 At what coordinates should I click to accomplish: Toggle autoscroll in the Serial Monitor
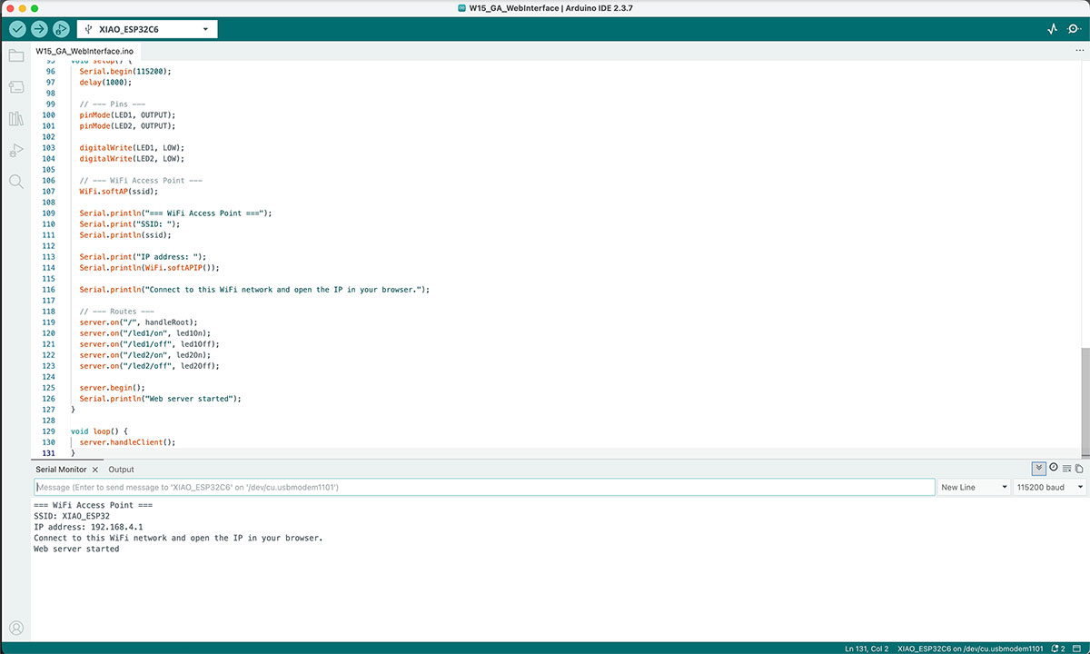(1039, 469)
